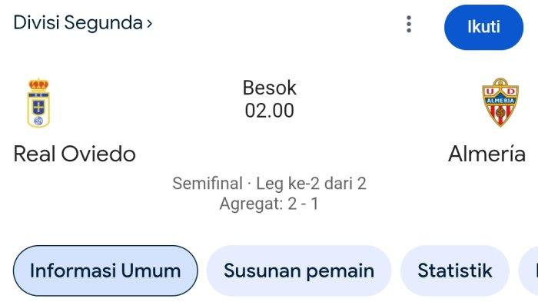Open the Statistik tab

click(455, 270)
